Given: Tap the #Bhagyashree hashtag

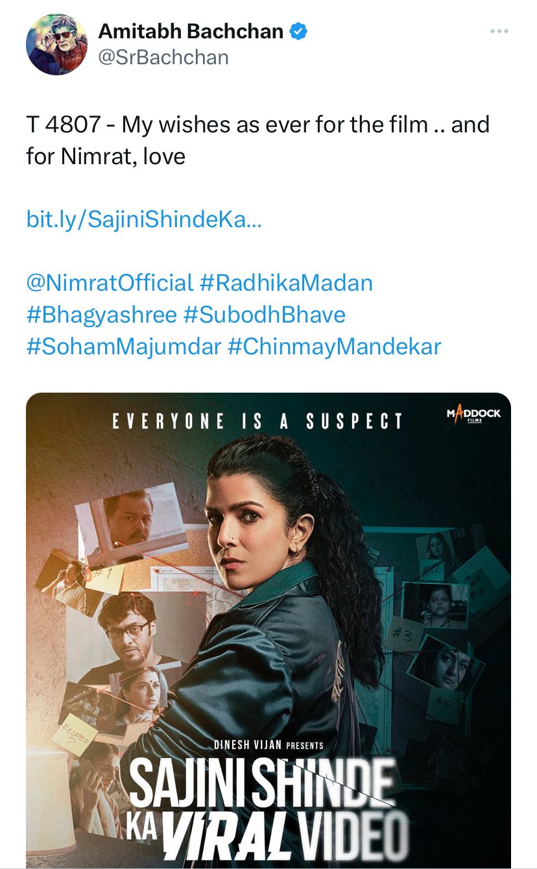Looking at the screenshot, I should click(x=101, y=315).
